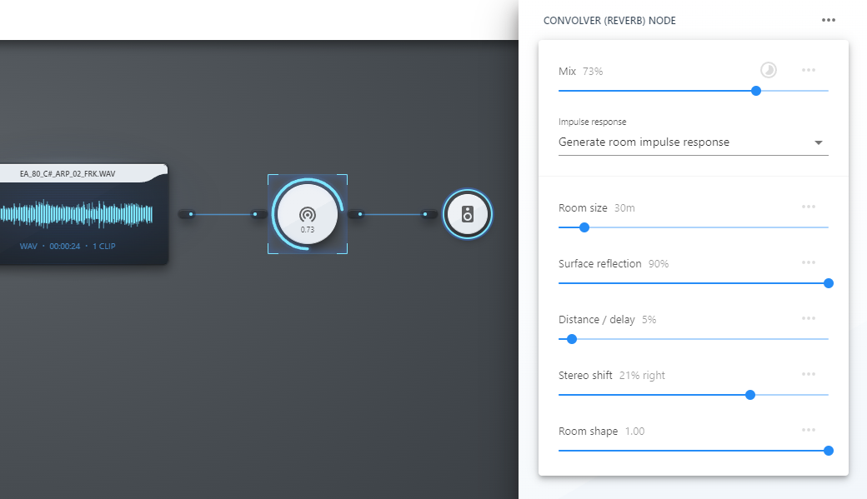Open Surface reflection more options dots
The image size is (867, 499).
click(x=809, y=262)
